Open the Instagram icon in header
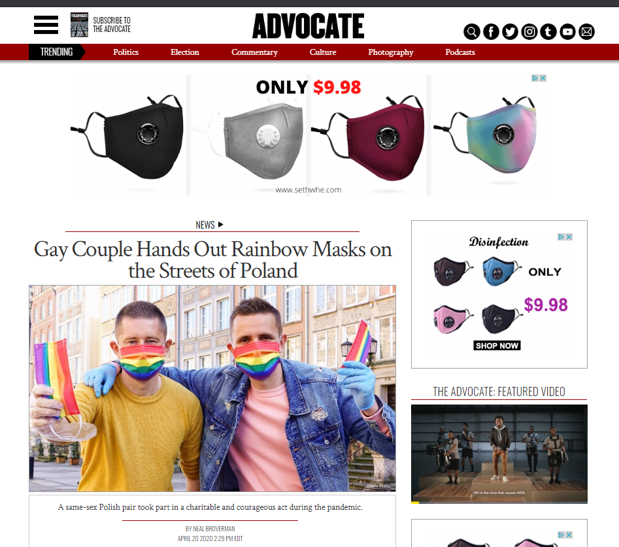 pyautogui.click(x=529, y=31)
